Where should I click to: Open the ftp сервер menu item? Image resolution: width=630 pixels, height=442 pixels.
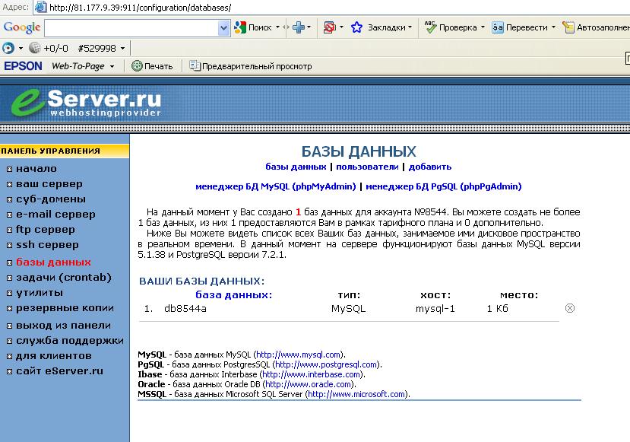46,230
